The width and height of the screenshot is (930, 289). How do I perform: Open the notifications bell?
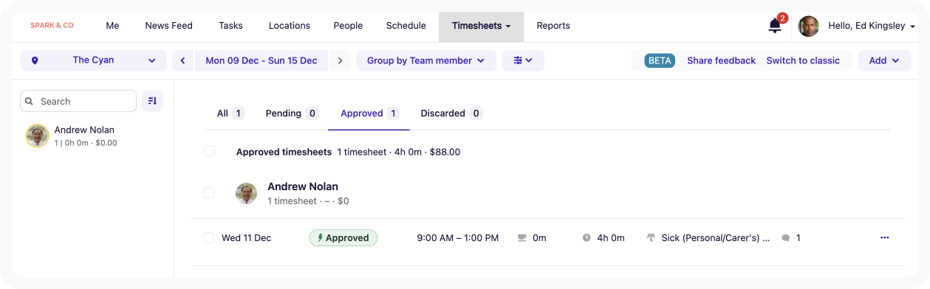775,26
